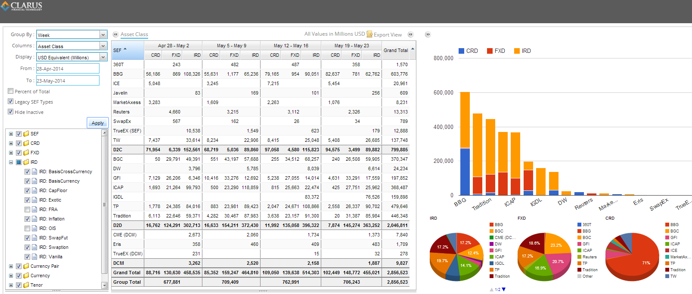The width and height of the screenshot is (692, 294).
Task: Open the Group By dropdown
Action: tap(103, 35)
